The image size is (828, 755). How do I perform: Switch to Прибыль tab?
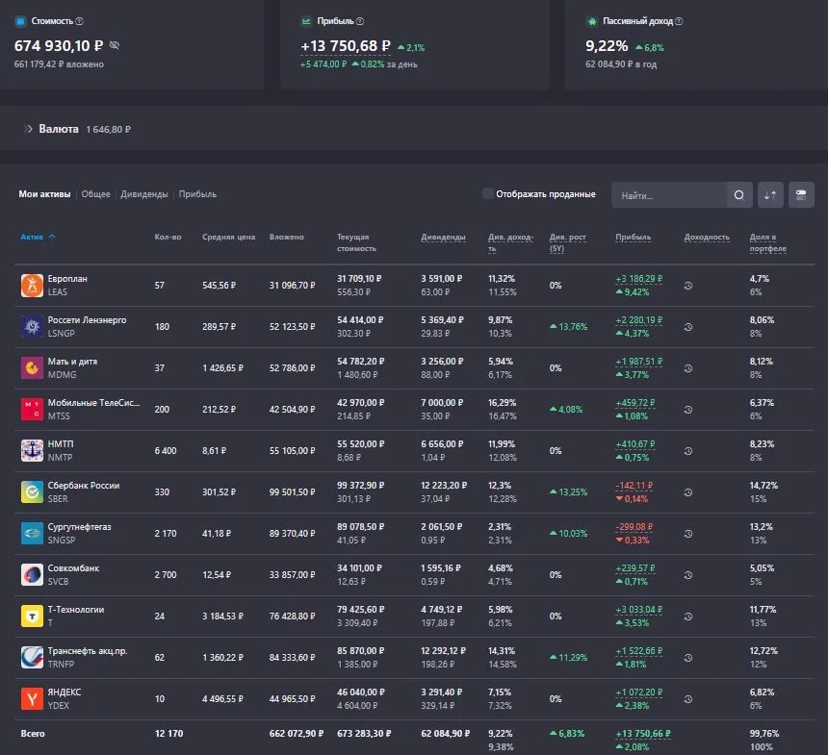197,194
